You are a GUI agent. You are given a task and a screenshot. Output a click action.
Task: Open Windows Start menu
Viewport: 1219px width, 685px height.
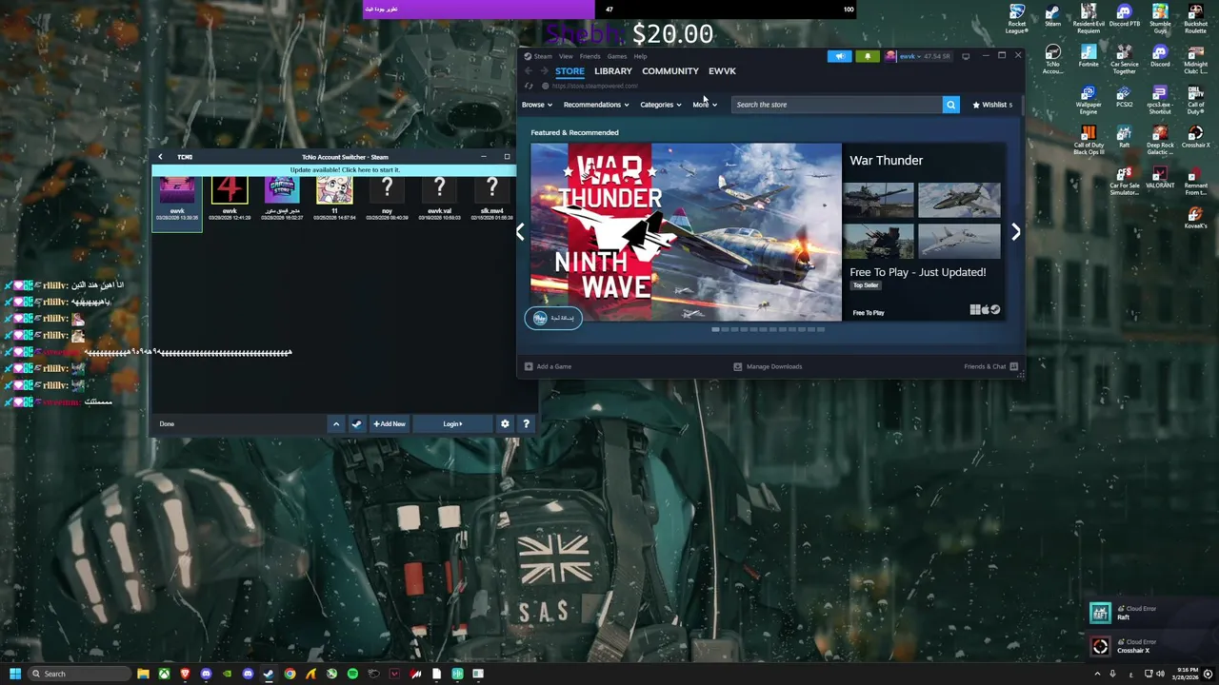[14, 674]
